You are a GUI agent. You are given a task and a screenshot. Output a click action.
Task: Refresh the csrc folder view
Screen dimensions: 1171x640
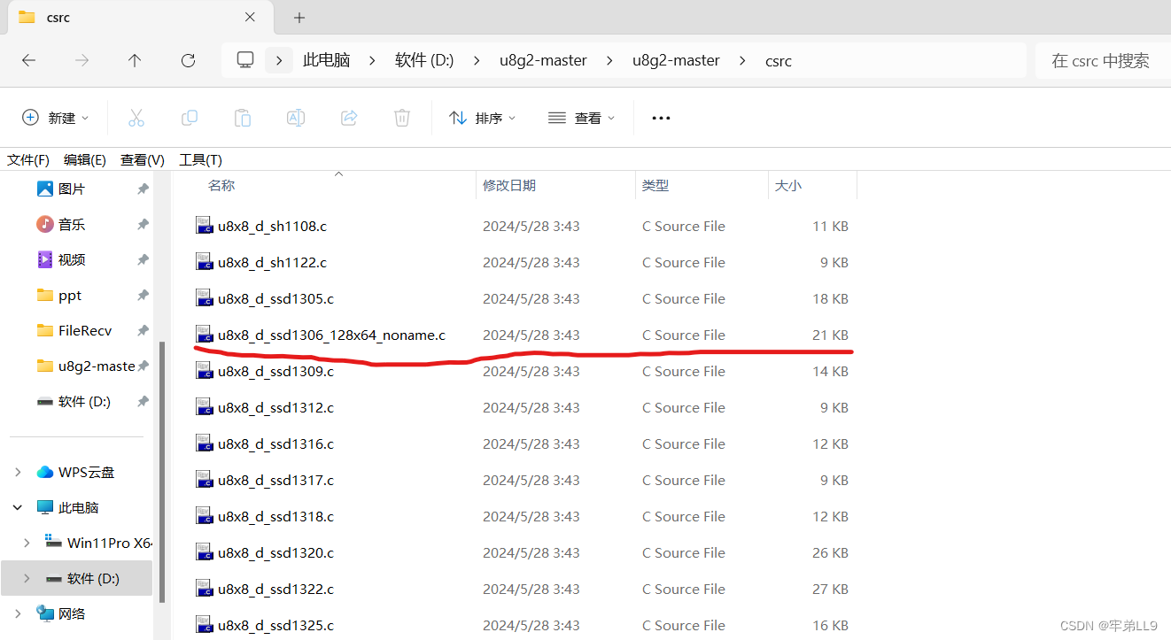tap(188, 60)
